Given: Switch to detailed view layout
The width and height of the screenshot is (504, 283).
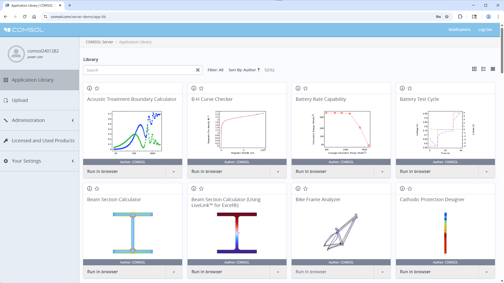Looking at the screenshot, I should point(493,69).
